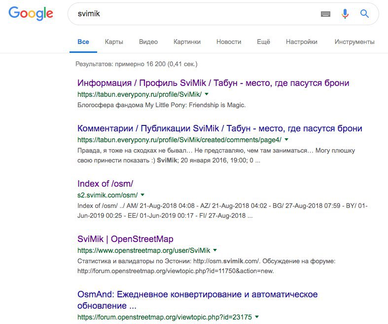Image resolution: width=388 pixels, height=324 pixels.
Task: Switch to the Карты tab
Action: tap(114, 41)
